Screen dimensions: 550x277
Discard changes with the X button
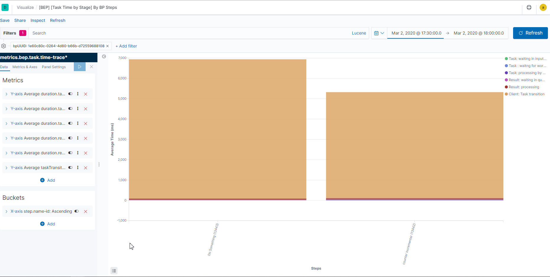click(x=92, y=67)
